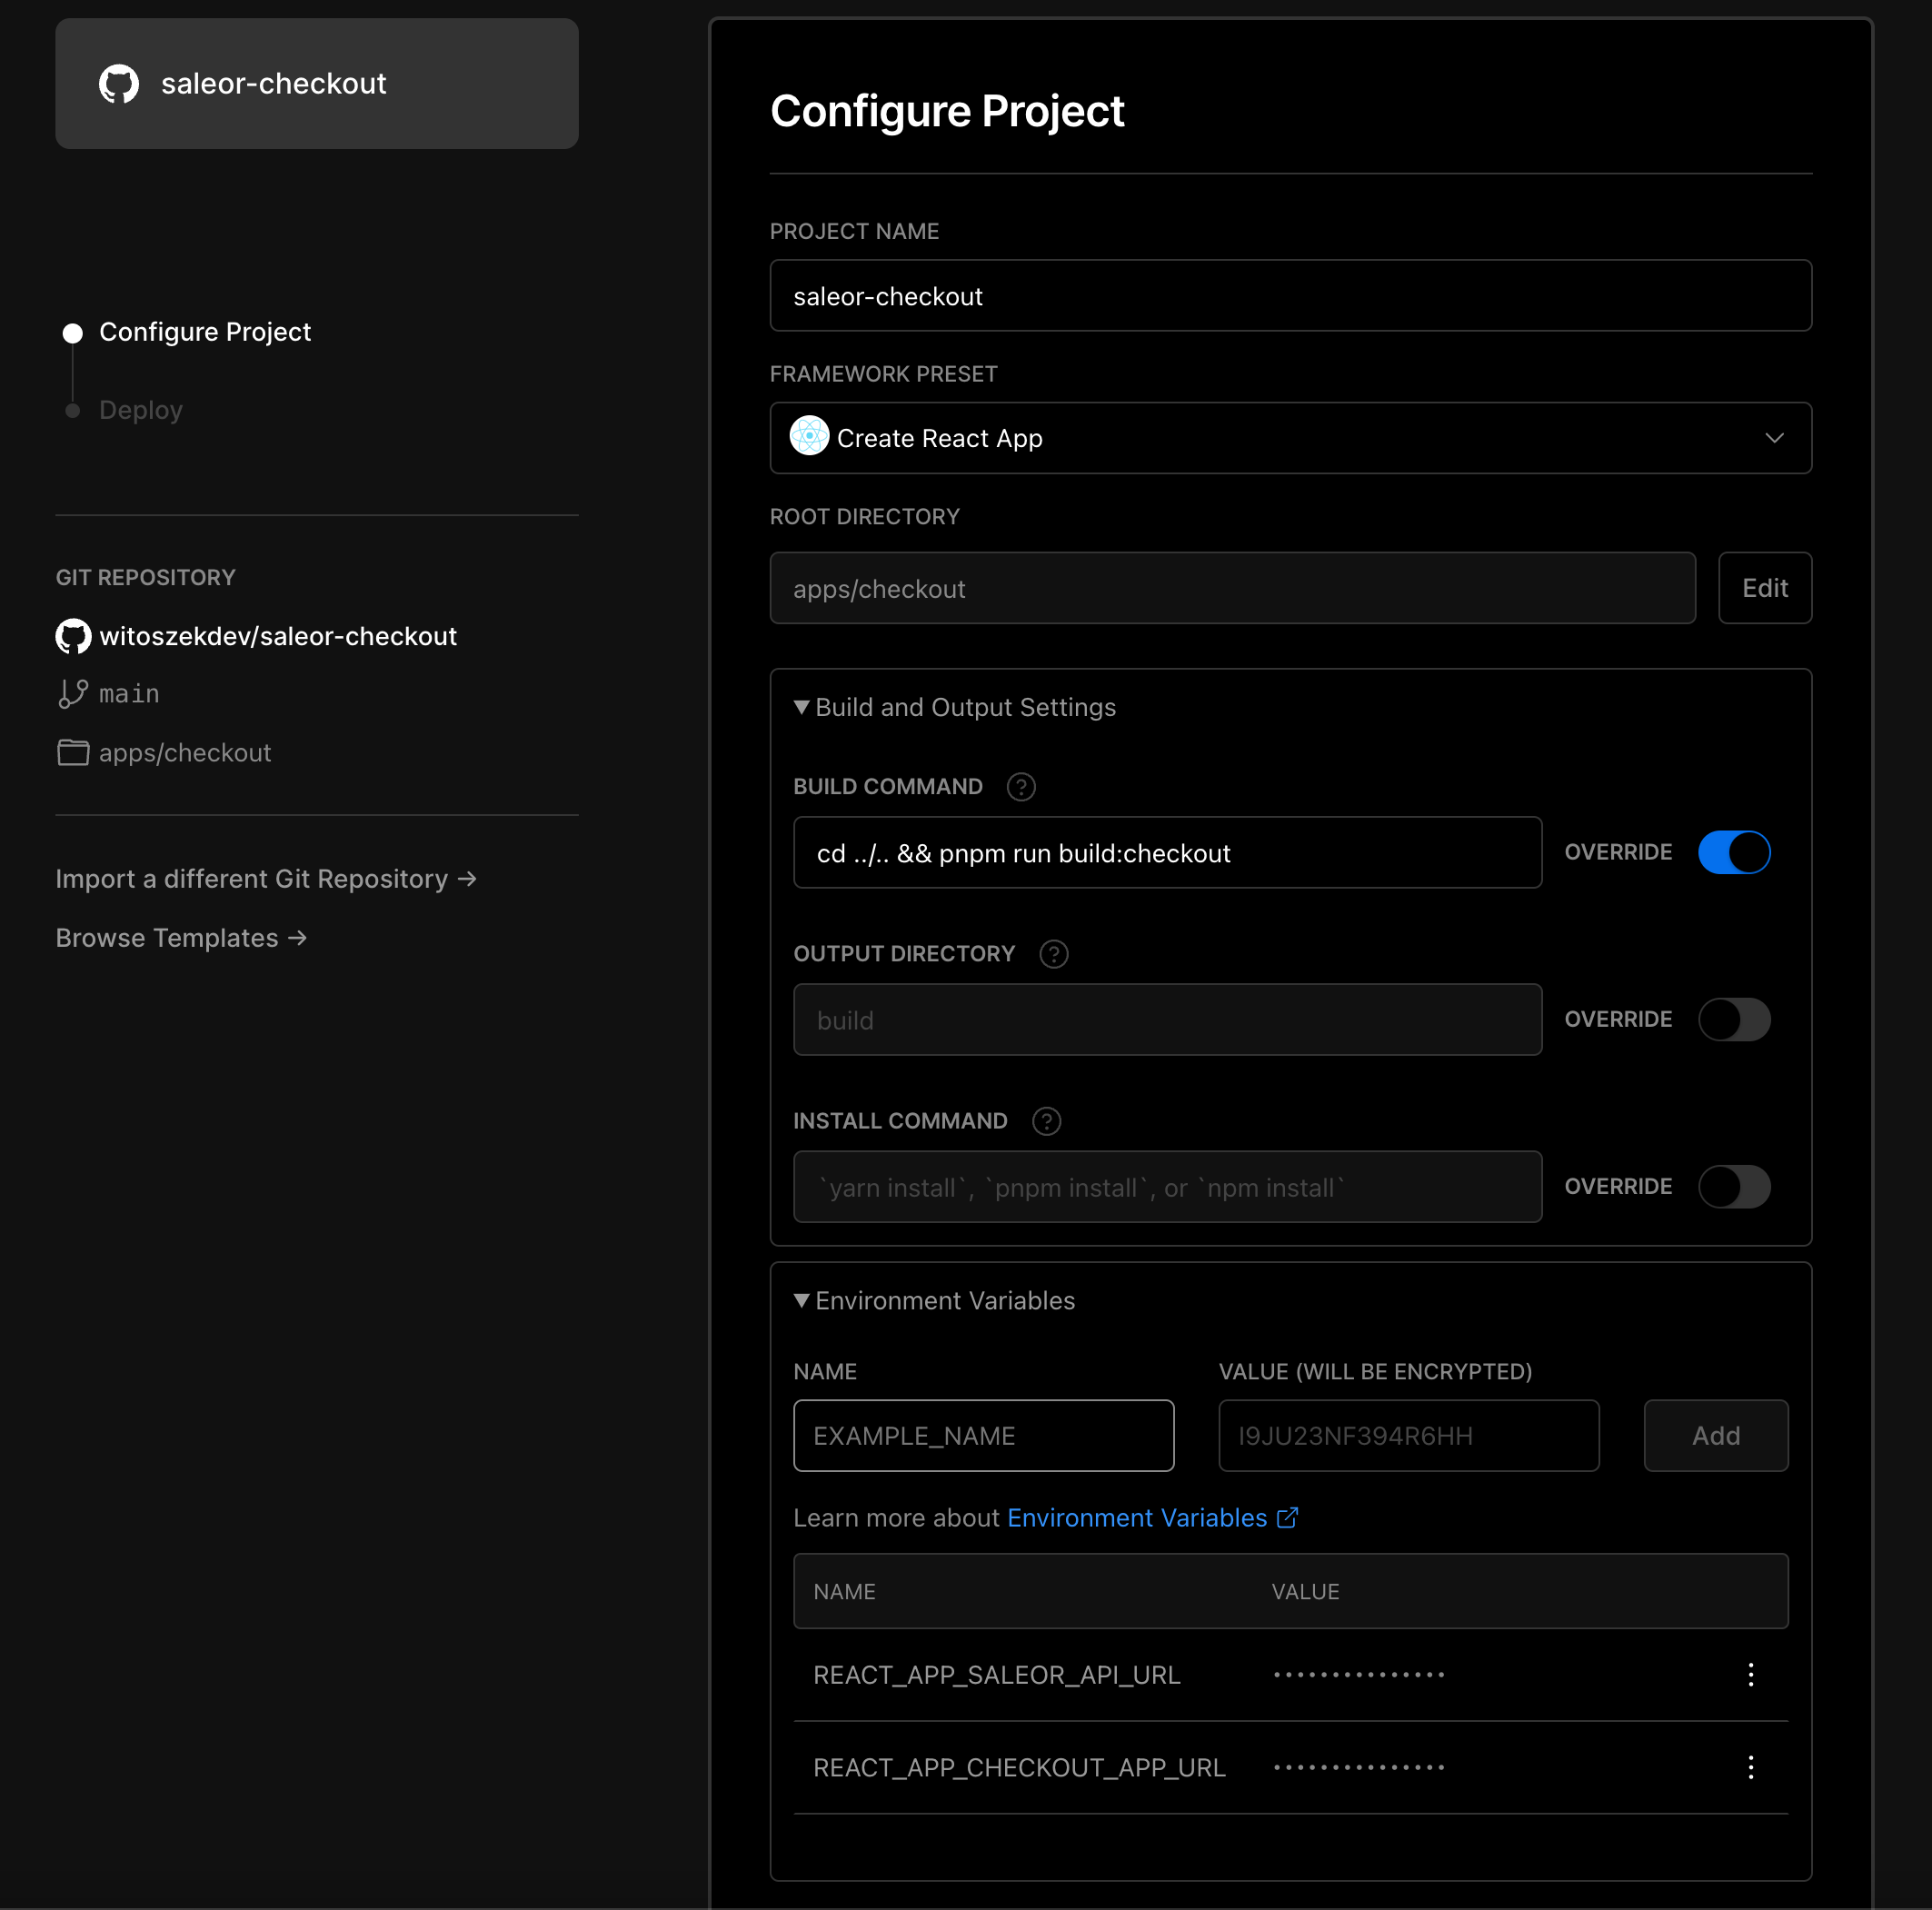The width and height of the screenshot is (1932, 1910).
Task: Click Output Directory help question icon
Action: [1053, 954]
